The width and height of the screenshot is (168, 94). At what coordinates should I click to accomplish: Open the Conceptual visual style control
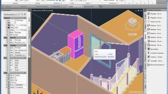[x=48, y=10]
